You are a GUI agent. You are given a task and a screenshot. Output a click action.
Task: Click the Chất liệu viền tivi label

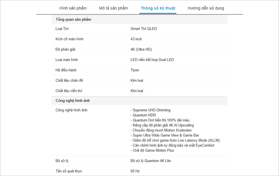69,91
